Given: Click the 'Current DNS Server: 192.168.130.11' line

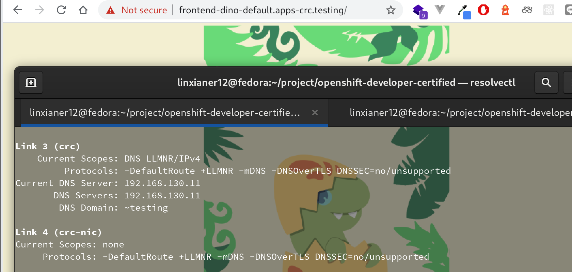Looking at the screenshot, I should coord(108,183).
